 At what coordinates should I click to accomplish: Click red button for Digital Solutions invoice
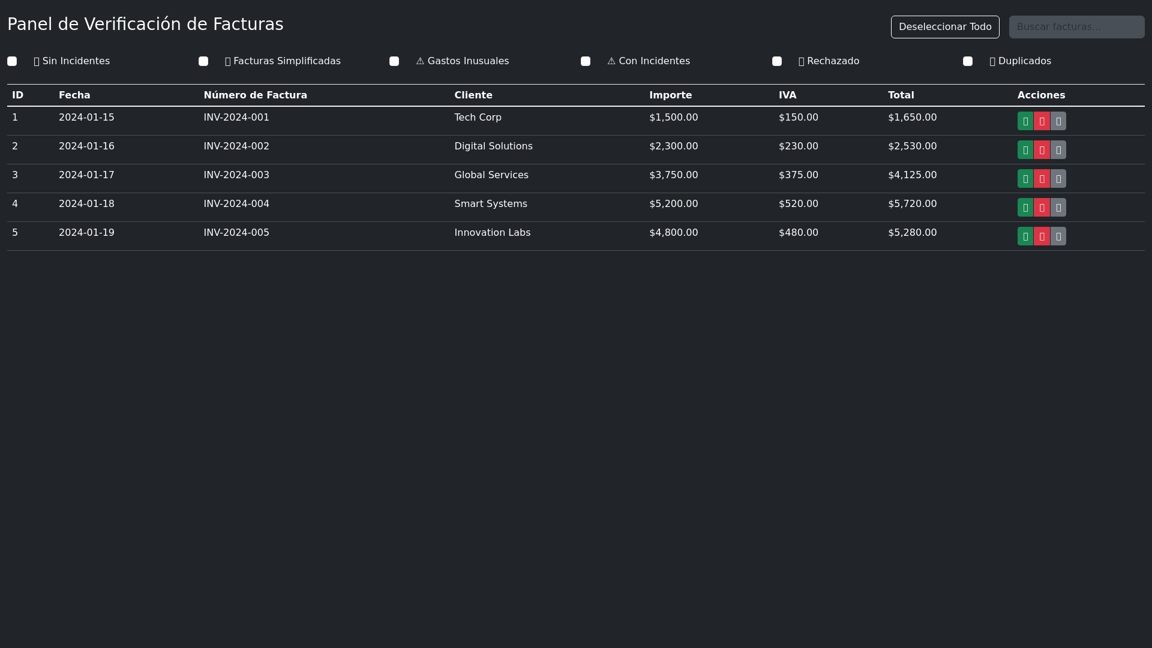[1042, 150]
